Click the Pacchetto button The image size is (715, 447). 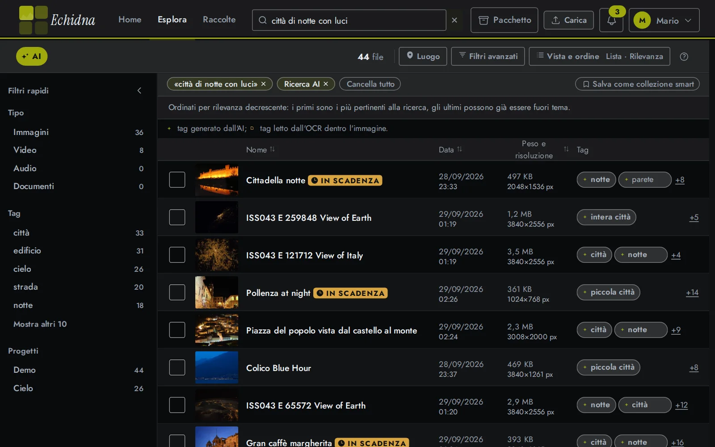(x=504, y=20)
